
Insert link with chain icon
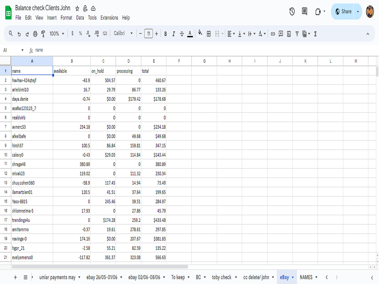273,34
